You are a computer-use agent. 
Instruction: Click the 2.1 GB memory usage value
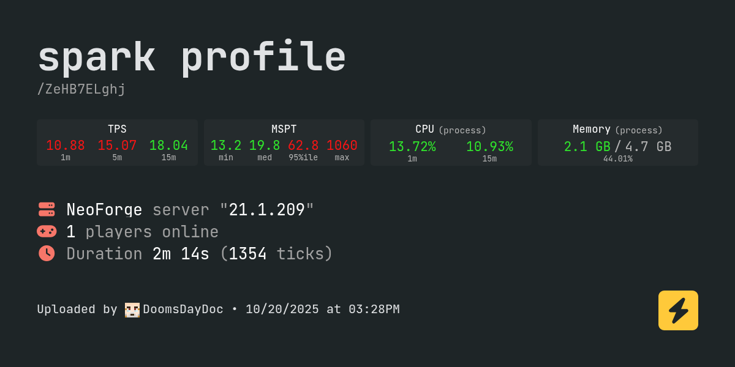click(x=587, y=147)
